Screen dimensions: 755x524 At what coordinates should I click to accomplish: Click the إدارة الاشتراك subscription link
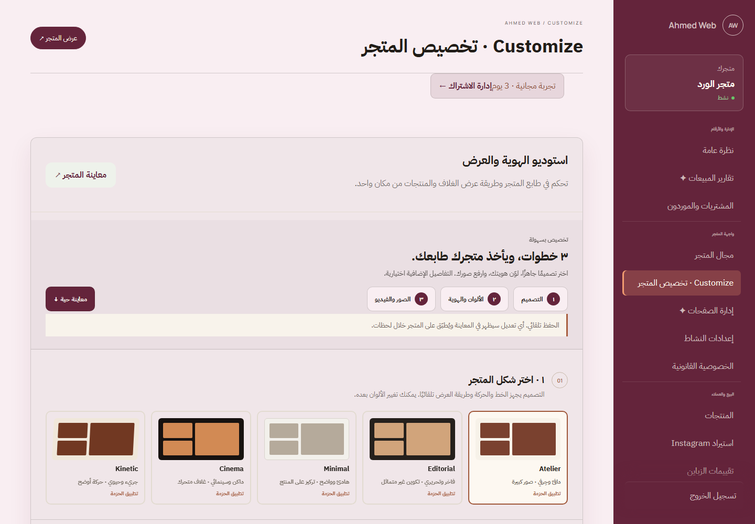click(x=466, y=86)
